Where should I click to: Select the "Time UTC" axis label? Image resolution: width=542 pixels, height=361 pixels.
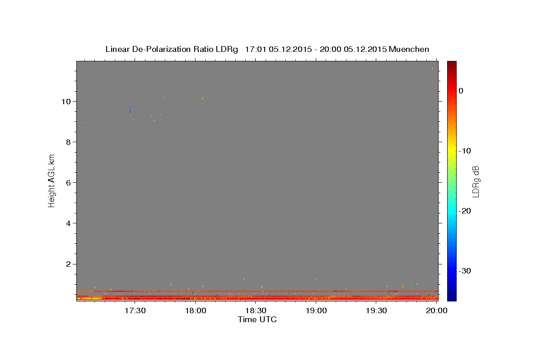click(257, 319)
